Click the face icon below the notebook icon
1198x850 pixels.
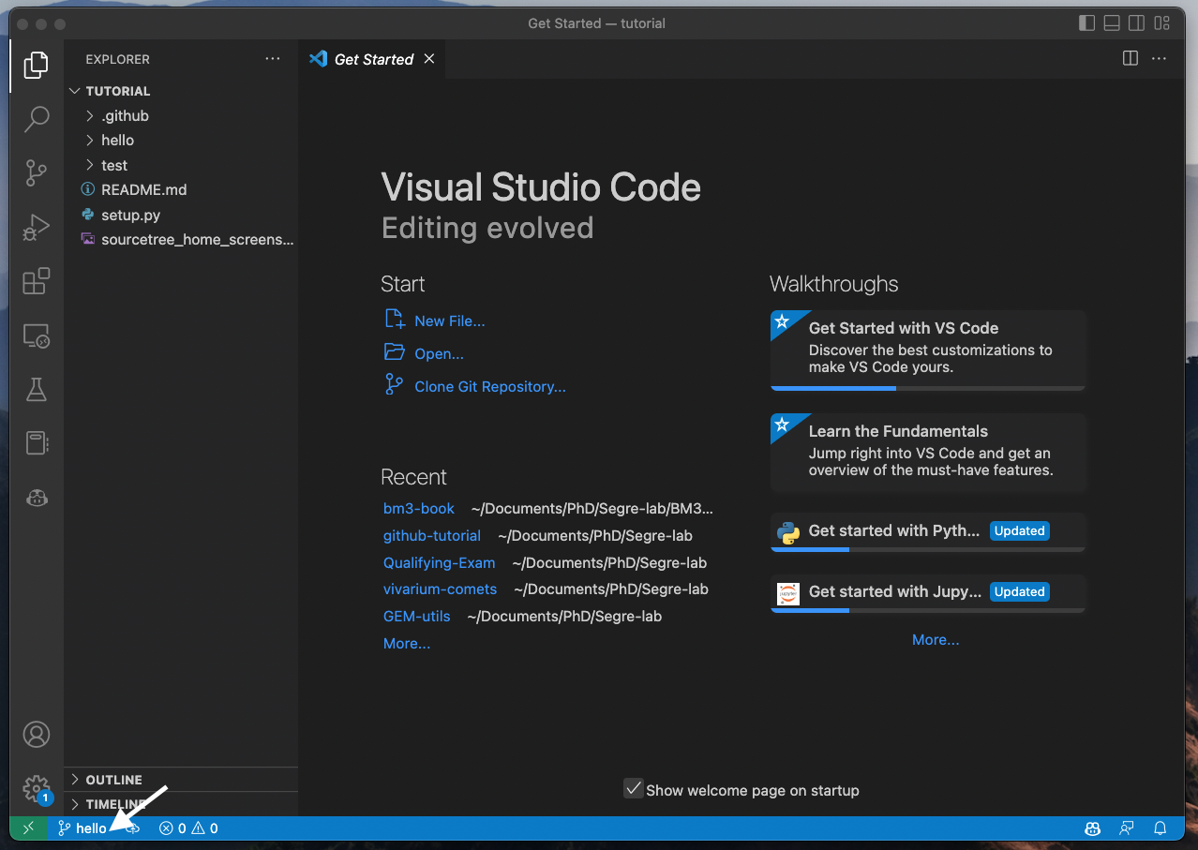[x=37, y=498]
